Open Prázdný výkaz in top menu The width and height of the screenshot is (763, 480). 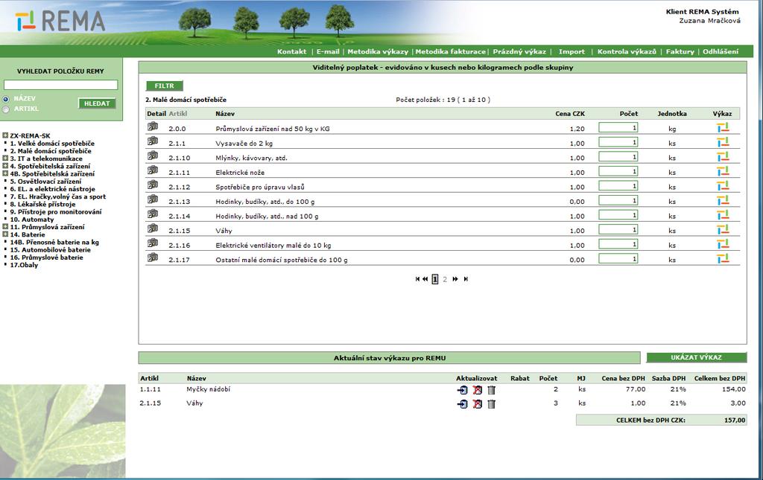pos(519,51)
